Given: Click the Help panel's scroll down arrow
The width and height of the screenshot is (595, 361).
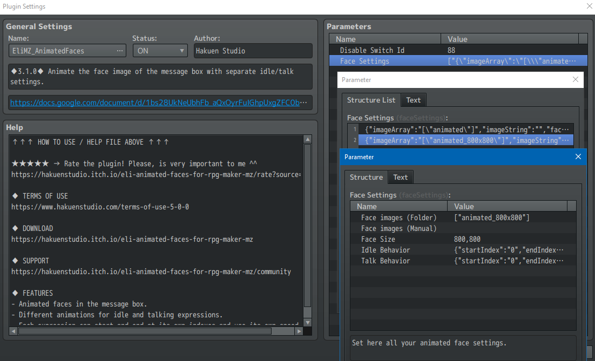Looking at the screenshot, I should click(x=308, y=322).
